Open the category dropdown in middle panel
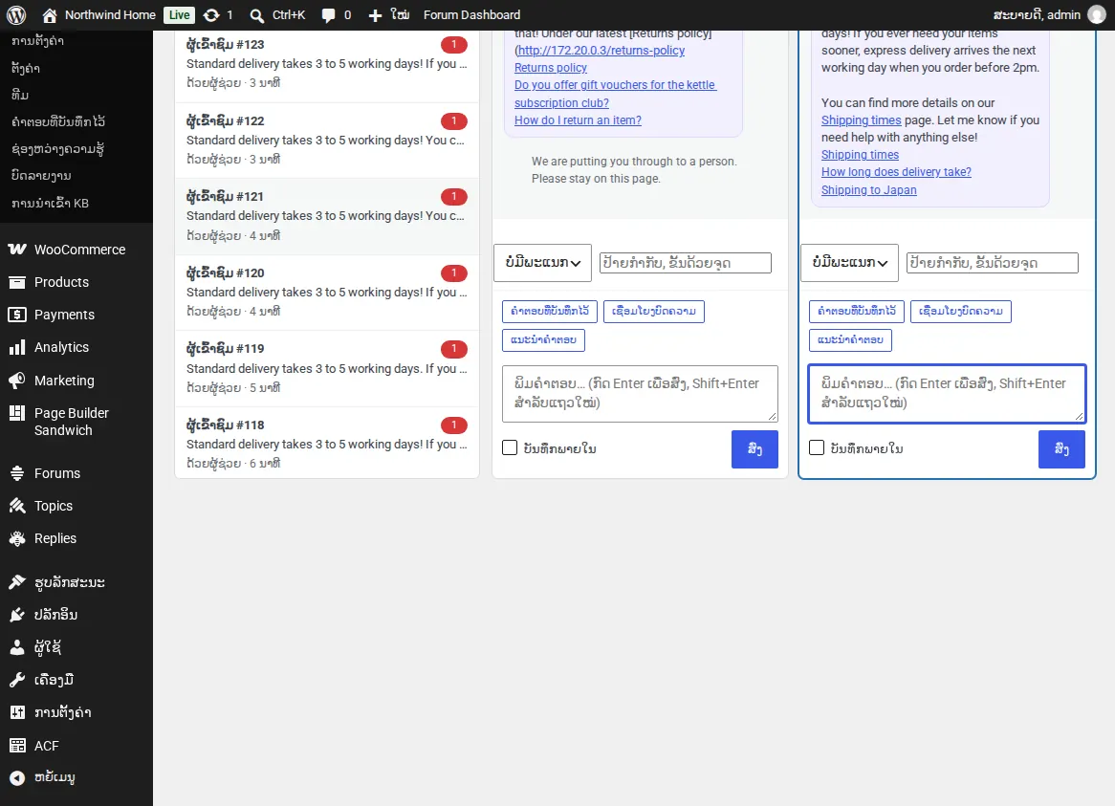 [542, 263]
